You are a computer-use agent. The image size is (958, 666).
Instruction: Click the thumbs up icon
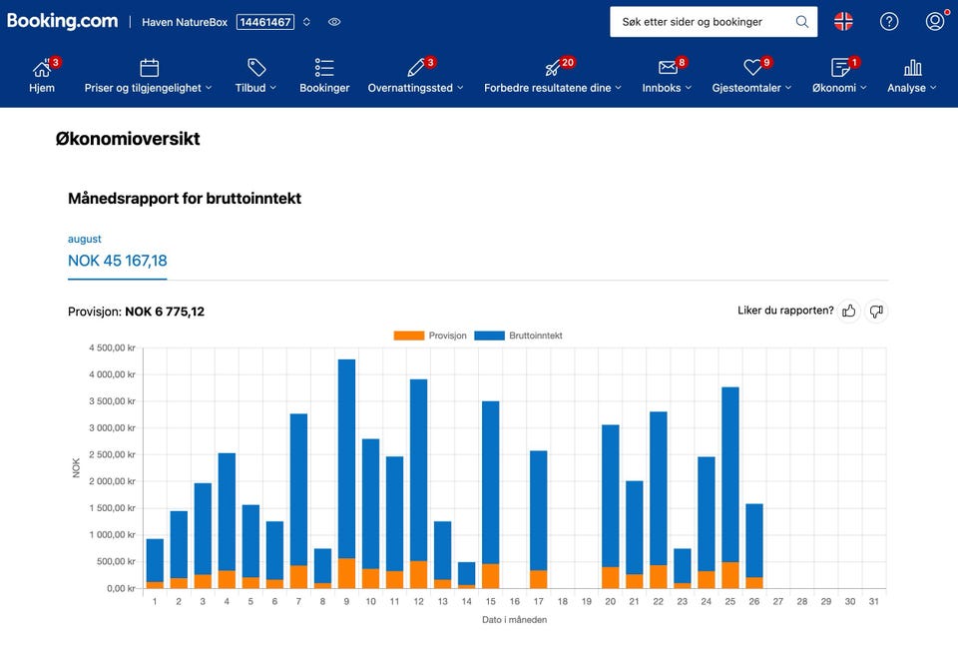[849, 312]
